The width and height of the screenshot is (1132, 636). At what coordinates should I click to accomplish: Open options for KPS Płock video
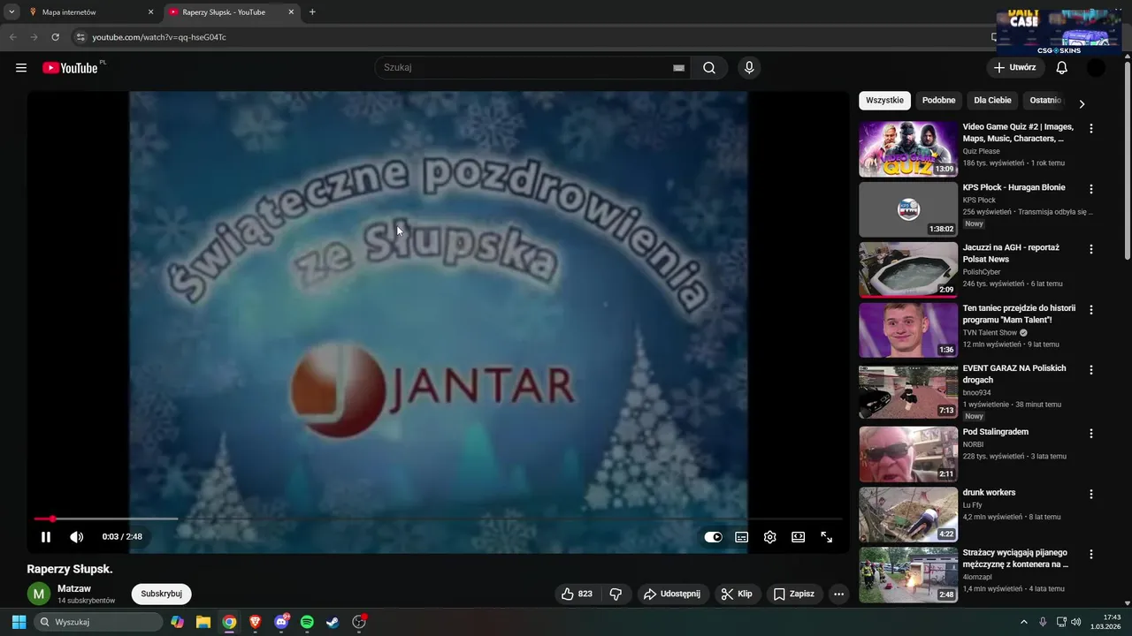(x=1091, y=189)
